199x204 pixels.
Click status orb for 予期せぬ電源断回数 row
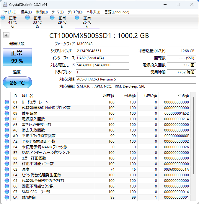click(x=7, y=141)
